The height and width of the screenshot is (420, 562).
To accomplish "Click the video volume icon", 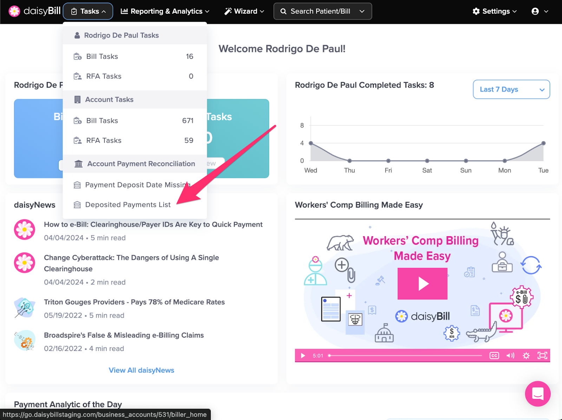I will 510,355.
